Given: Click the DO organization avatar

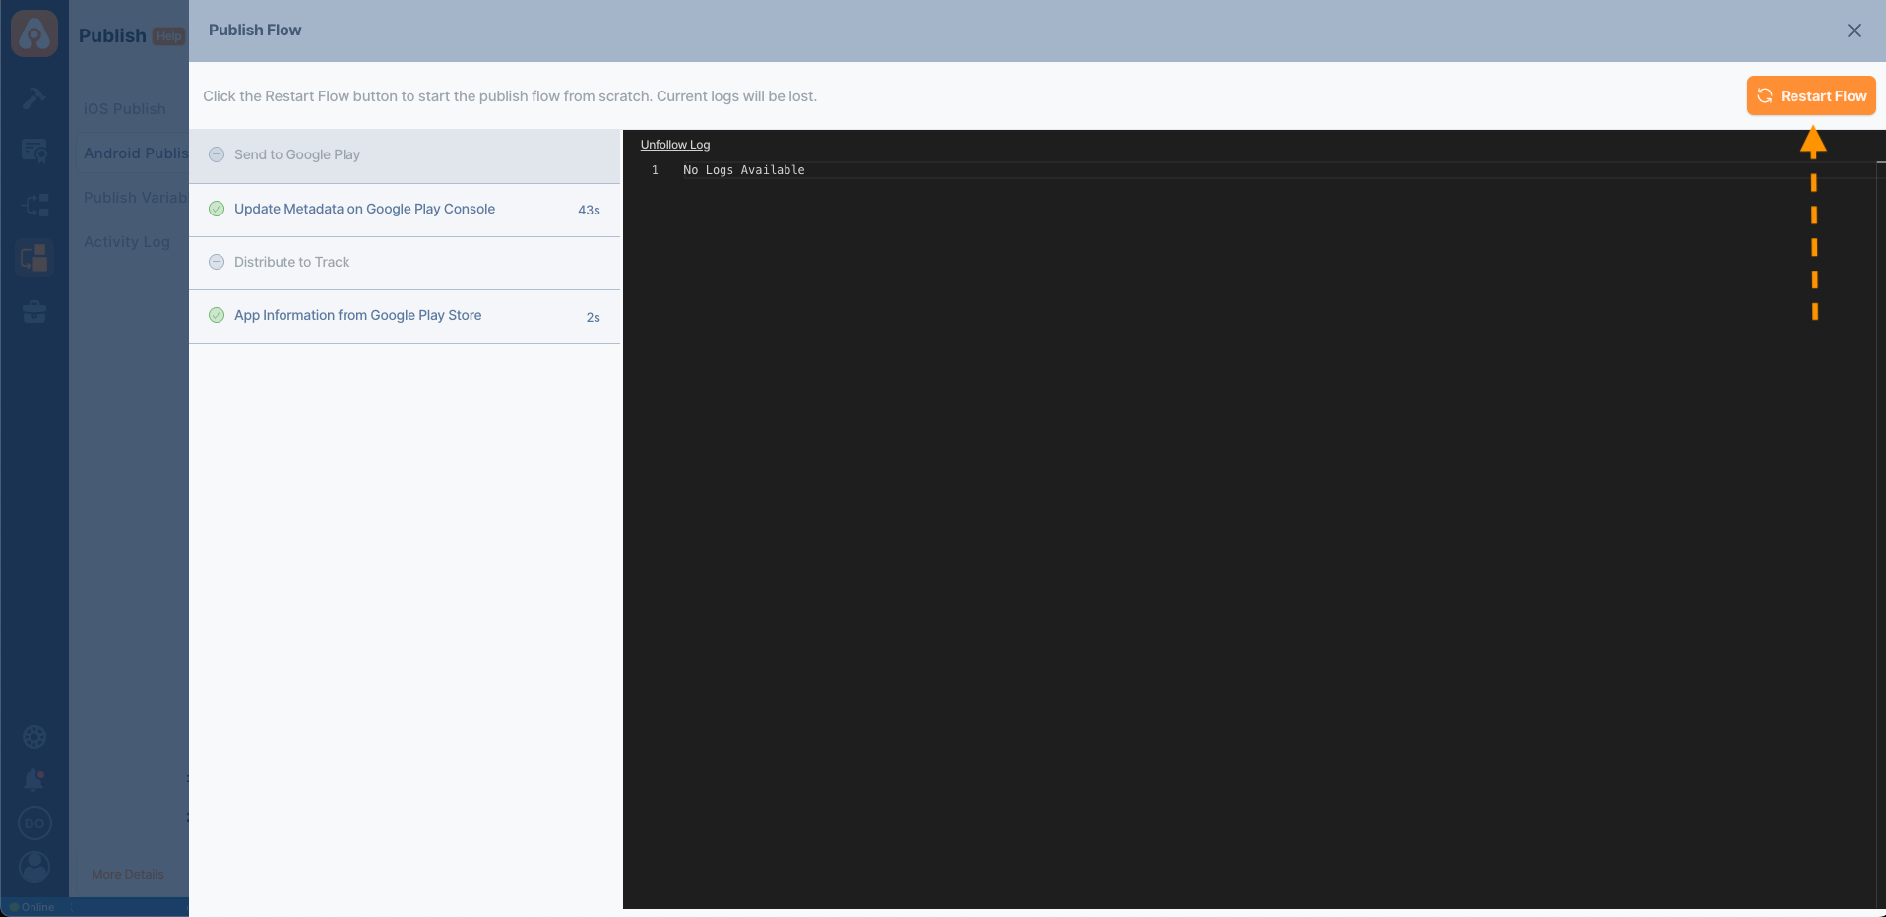Looking at the screenshot, I should click(34, 824).
